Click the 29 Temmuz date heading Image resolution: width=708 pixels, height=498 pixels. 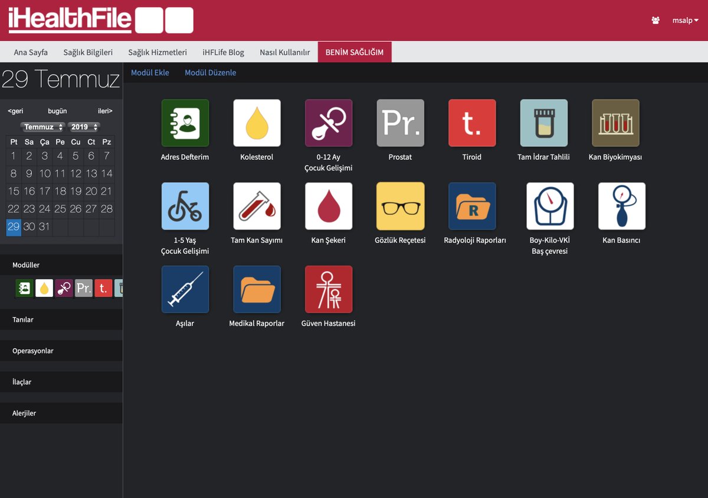click(x=61, y=78)
